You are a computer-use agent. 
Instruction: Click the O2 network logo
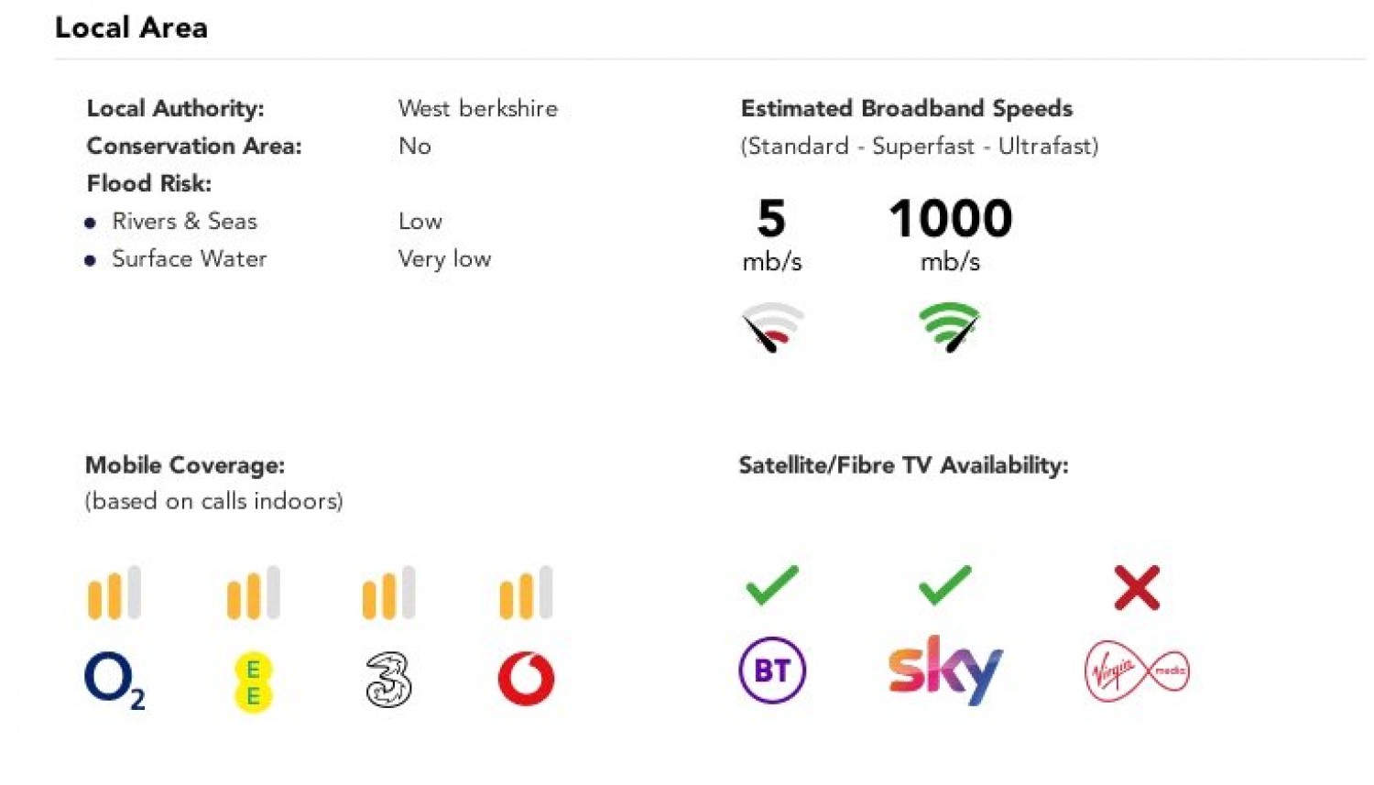point(114,680)
